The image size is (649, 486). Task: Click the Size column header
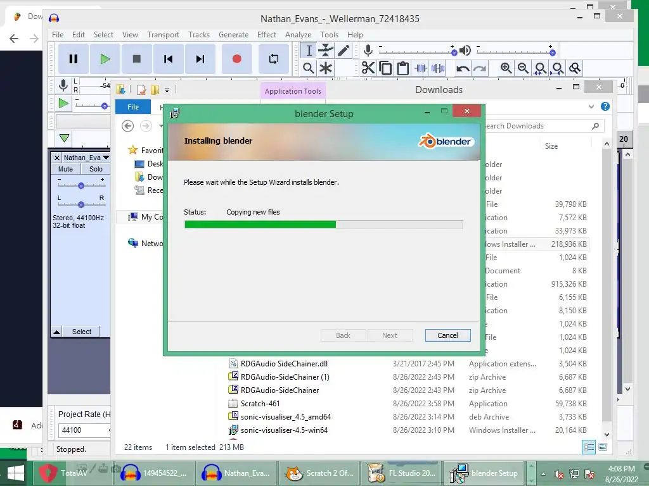click(x=551, y=146)
